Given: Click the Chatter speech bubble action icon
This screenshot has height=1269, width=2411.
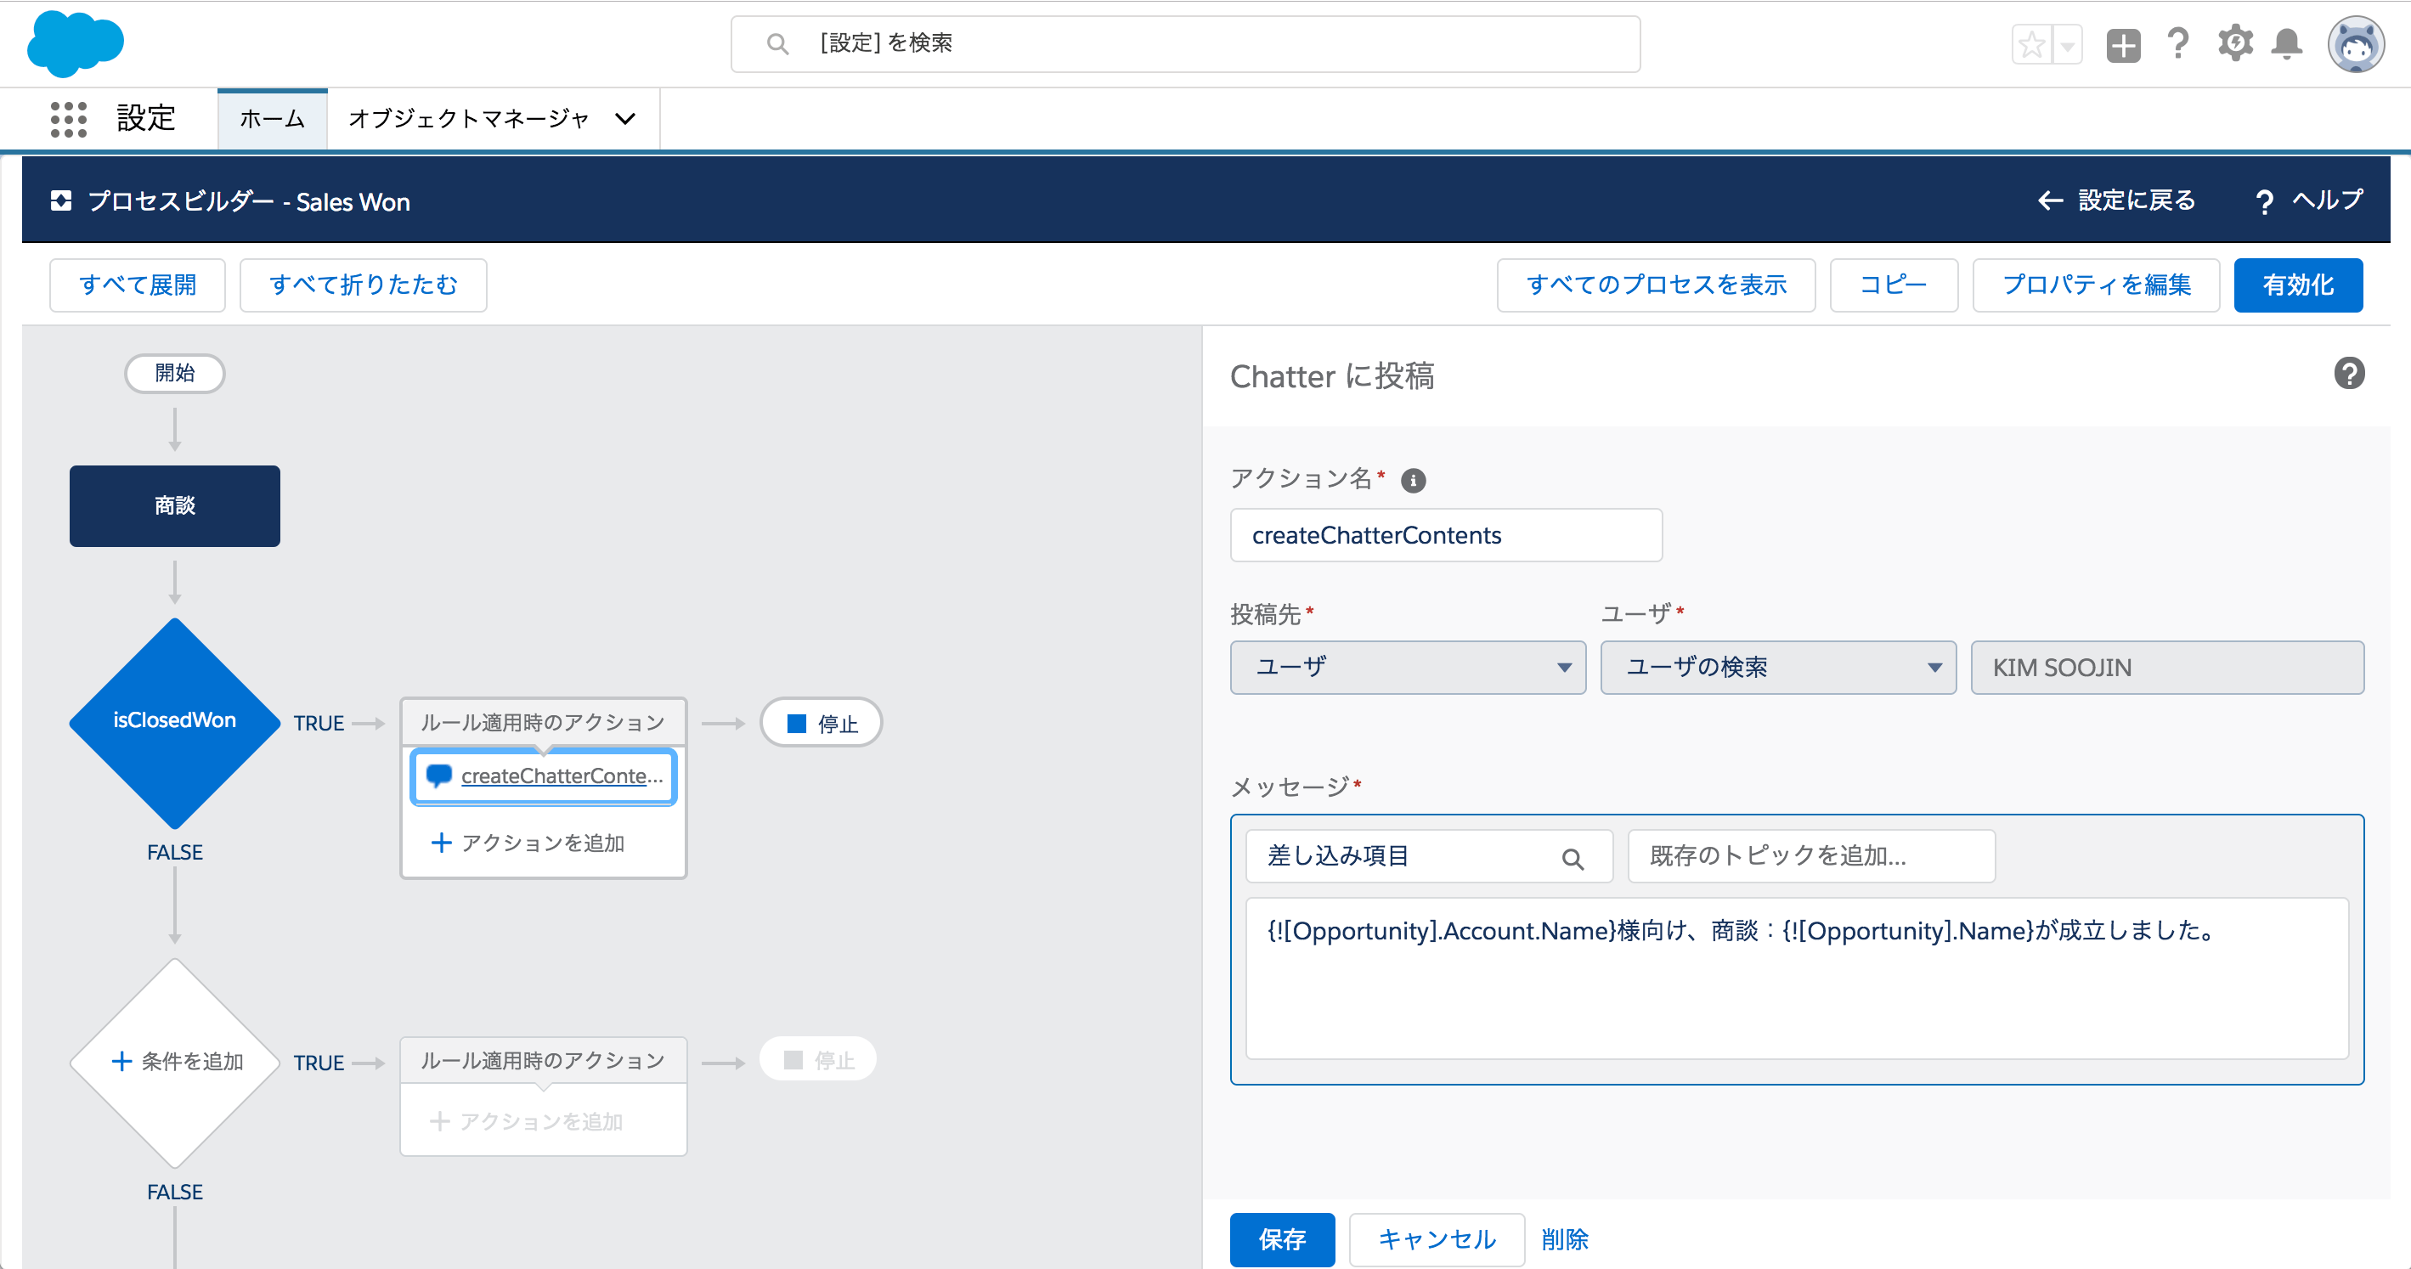Looking at the screenshot, I should tap(438, 775).
